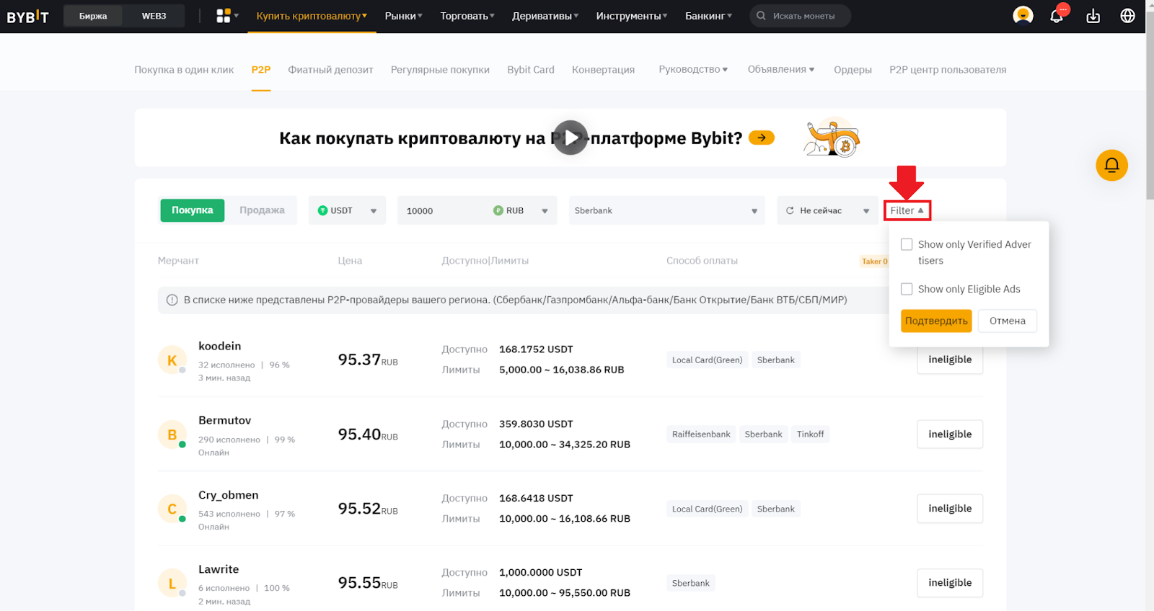Click the yellow arrow next to banner title

[x=762, y=138]
